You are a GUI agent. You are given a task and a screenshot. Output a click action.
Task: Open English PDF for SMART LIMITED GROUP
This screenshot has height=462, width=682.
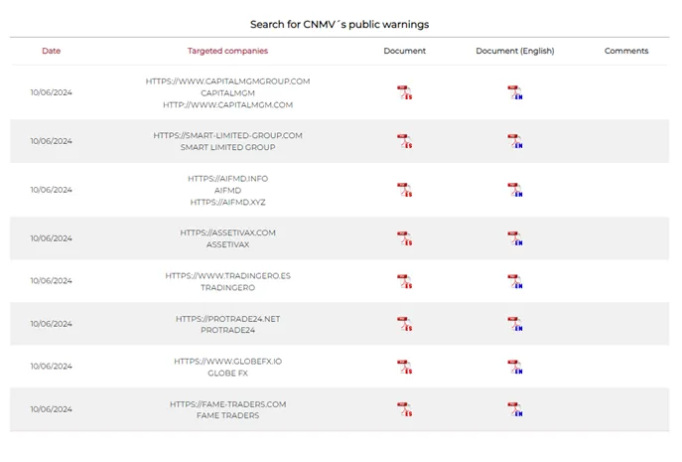coord(515,141)
